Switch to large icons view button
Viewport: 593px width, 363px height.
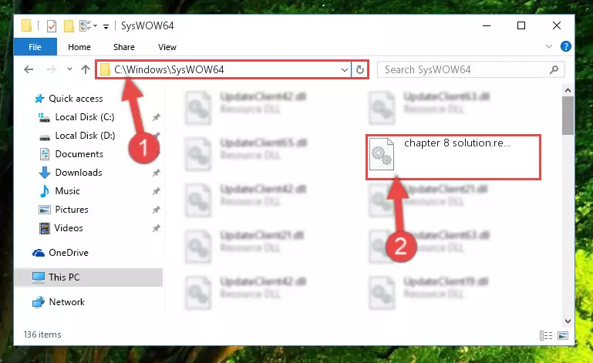click(x=563, y=335)
